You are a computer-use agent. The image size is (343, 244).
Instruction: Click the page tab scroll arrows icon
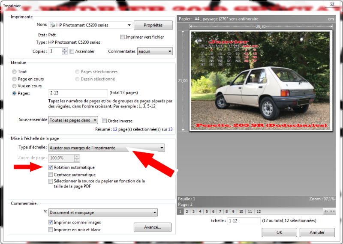(x=327, y=211)
